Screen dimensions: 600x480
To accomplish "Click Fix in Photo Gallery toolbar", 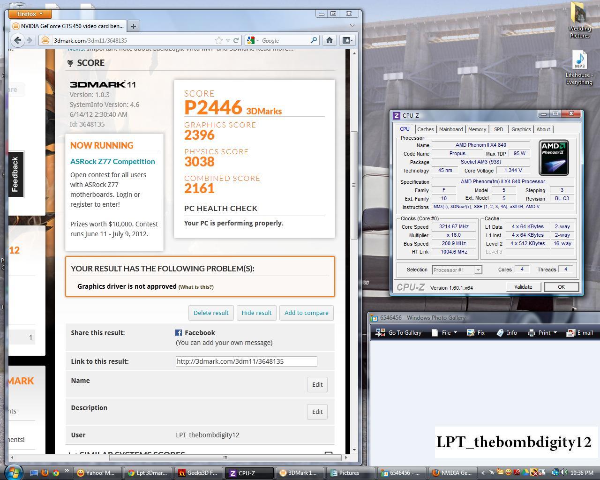I will coord(476,333).
